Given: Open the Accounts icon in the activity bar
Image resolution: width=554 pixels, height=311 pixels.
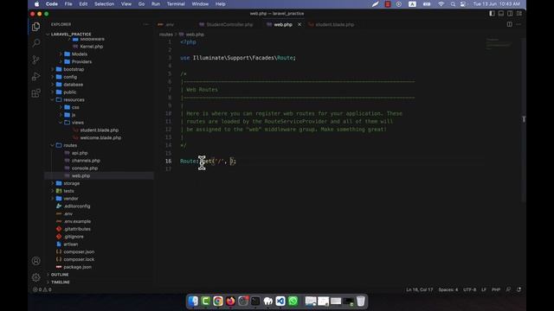Looking at the screenshot, I should point(35,261).
